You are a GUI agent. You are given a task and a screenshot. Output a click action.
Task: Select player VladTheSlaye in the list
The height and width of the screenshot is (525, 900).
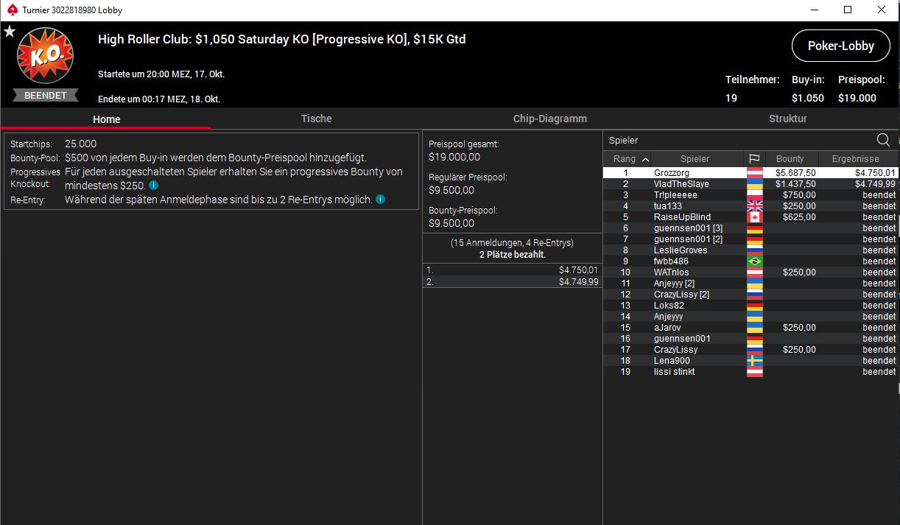click(x=681, y=184)
